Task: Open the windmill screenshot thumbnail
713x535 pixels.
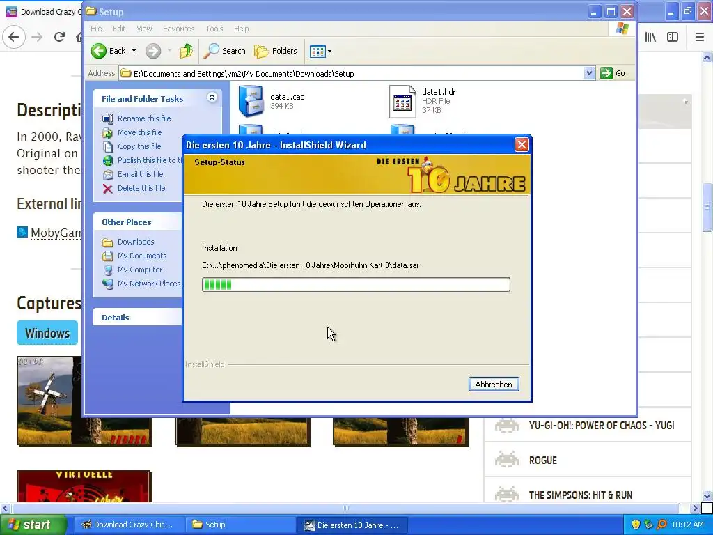Action: (49, 401)
